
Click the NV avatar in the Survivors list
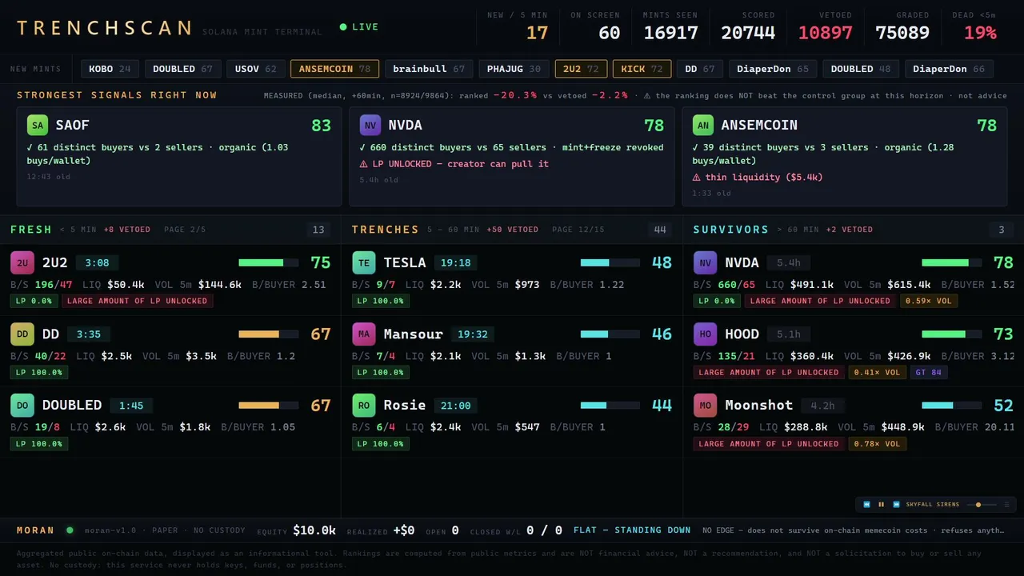click(706, 262)
